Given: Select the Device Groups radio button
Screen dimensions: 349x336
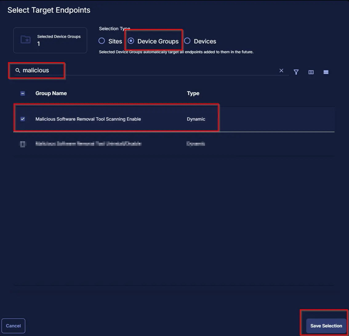Looking at the screenshot, I should click(x=131, y=41).
